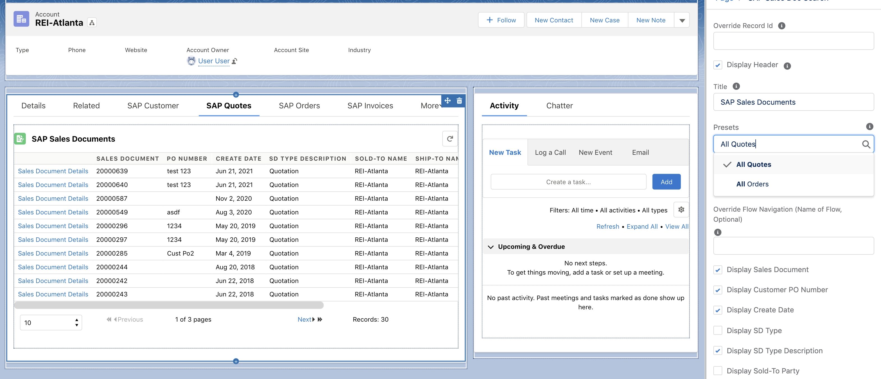This screenshot has width=881, height=379.
Task: Uncheck Display Sales Document checkbox
Action: [x=718, y=270]
